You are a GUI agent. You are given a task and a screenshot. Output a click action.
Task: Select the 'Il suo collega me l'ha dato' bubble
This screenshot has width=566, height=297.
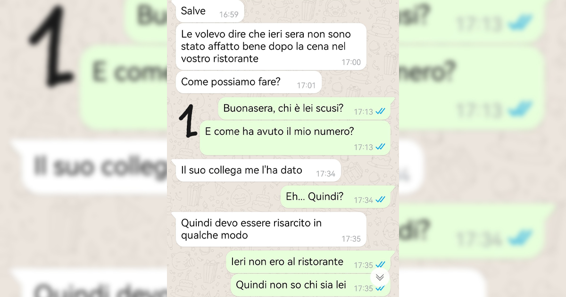pyautogui.click(x=258, y=170)
